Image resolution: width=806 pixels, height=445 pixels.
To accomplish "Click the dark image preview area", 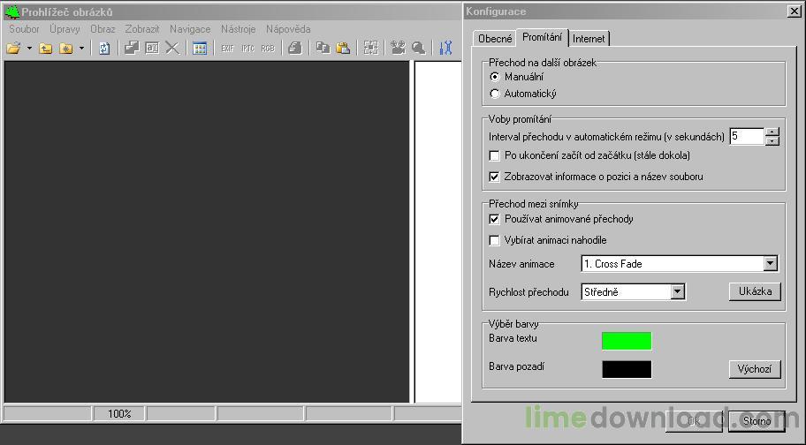I will 207,231.
